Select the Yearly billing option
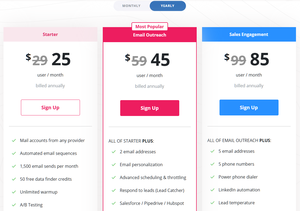Screen dimensions: 300x211 click(x=168, y=6)
